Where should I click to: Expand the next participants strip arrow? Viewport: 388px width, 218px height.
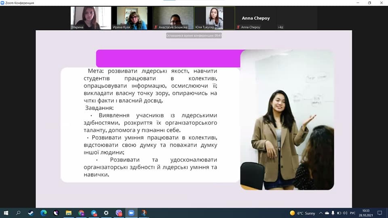281,27
